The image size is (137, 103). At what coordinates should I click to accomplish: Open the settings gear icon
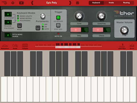13,3
